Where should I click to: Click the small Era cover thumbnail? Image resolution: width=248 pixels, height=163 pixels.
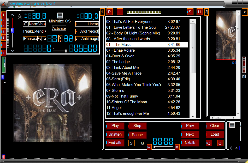[x=226, y=35]
